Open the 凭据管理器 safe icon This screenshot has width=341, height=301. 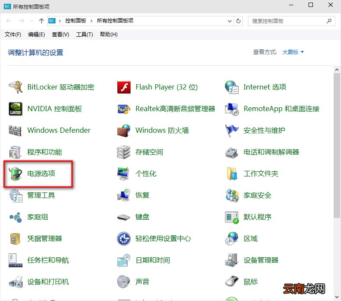pyautogui.click(x=16, y=238)
